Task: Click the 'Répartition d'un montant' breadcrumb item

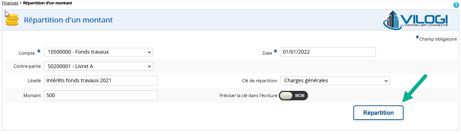Action: tap(48, 3)
